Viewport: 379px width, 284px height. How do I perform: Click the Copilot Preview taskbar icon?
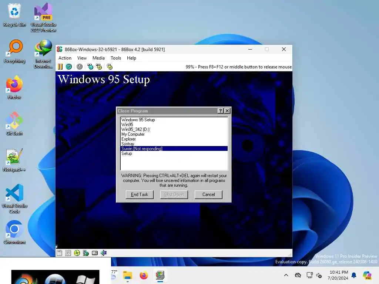[367, 275]
